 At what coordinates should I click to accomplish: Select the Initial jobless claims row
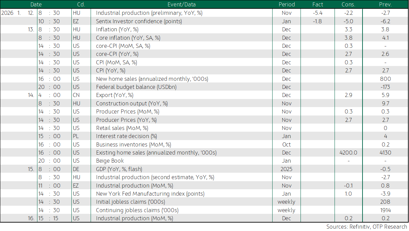click(204, 202)
